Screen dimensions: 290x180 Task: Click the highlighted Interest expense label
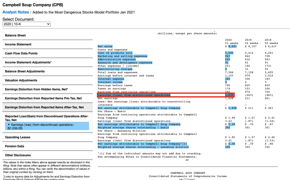(111, 79)
